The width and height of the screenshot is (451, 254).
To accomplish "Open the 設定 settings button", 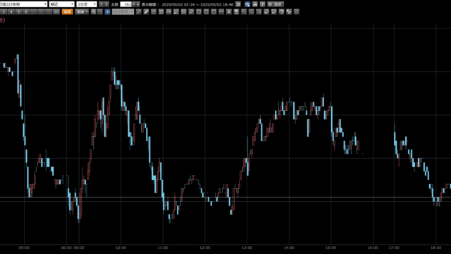I will (276, 4).
